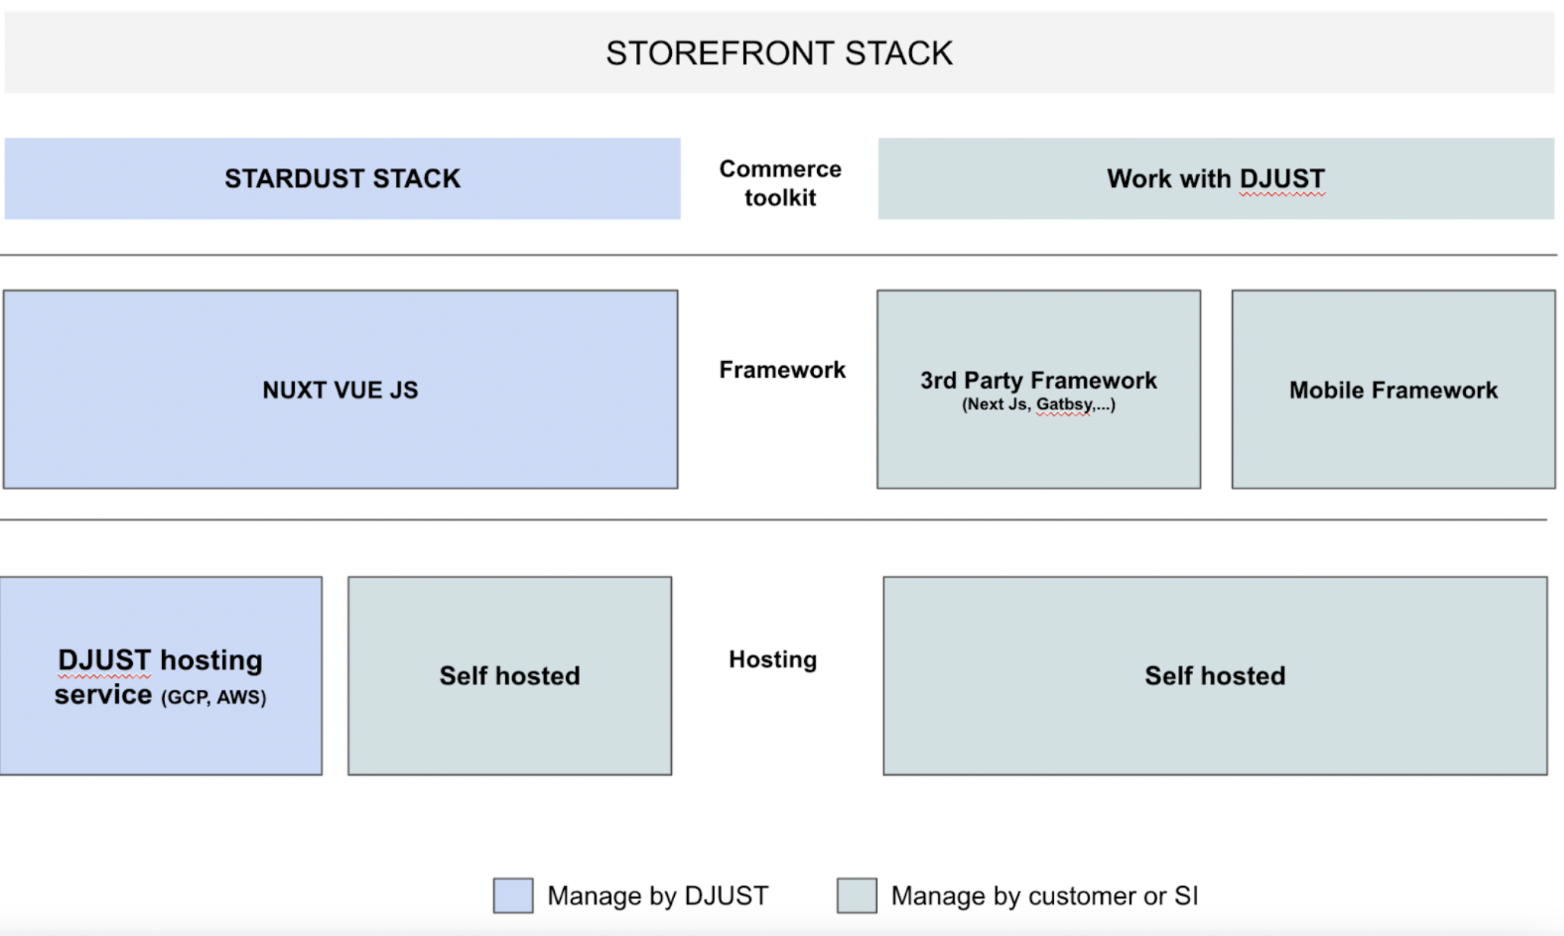Click the GCP, AWS text
The height and width of the screenshot is (936, 1564).
coord(214,697)
